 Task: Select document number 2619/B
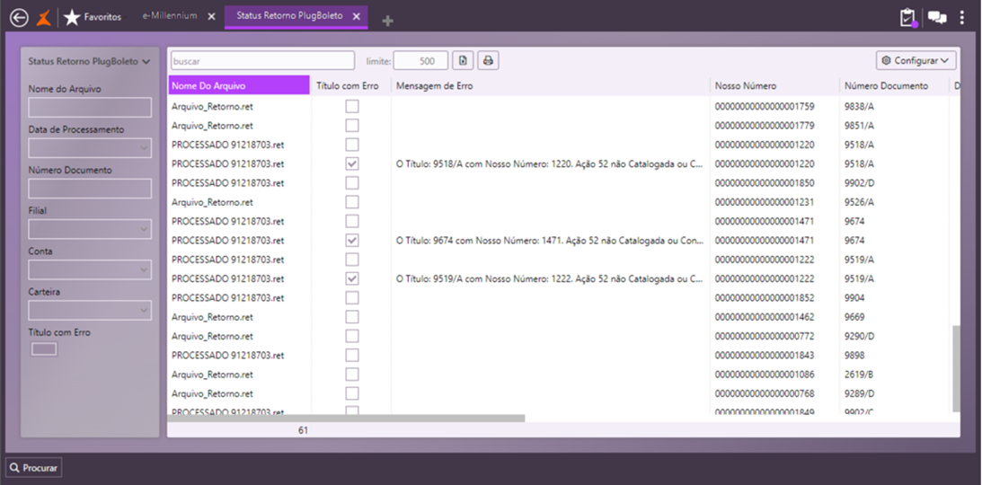click(859, 375)
